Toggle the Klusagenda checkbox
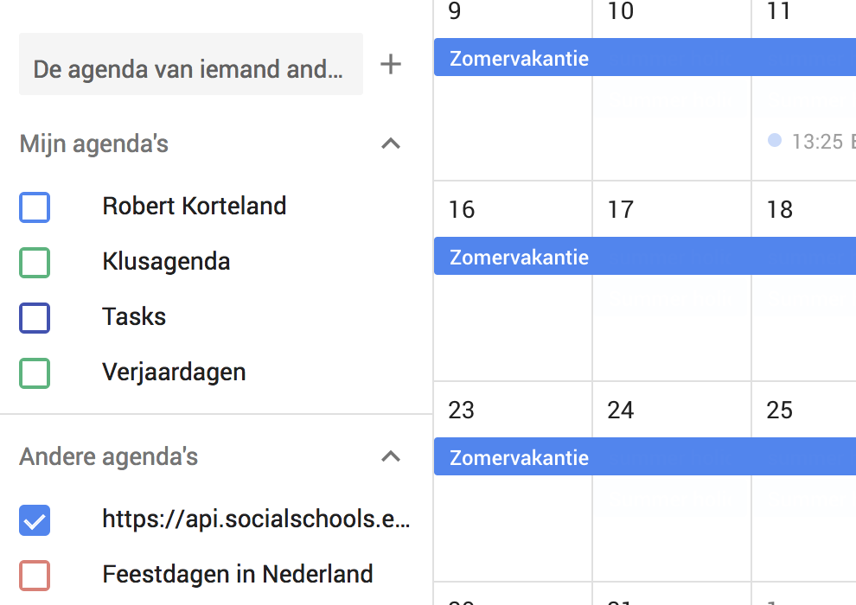The width and height of the screenshot is (856, 605). tap(35, 263)
